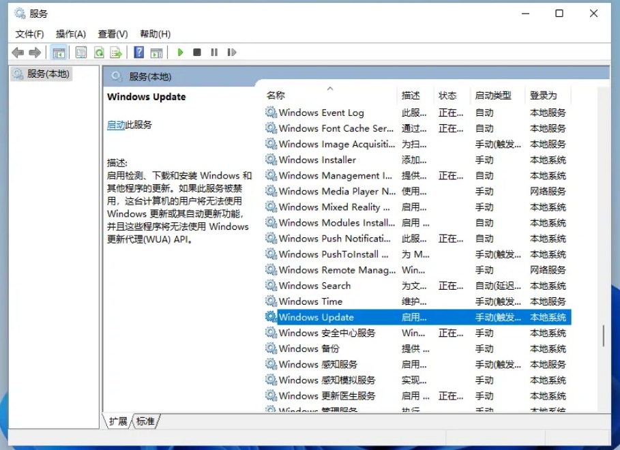Viewport: 620px width, 450px height.
Task: Stop the service with the square stop icon
Action: coord(197,52)
